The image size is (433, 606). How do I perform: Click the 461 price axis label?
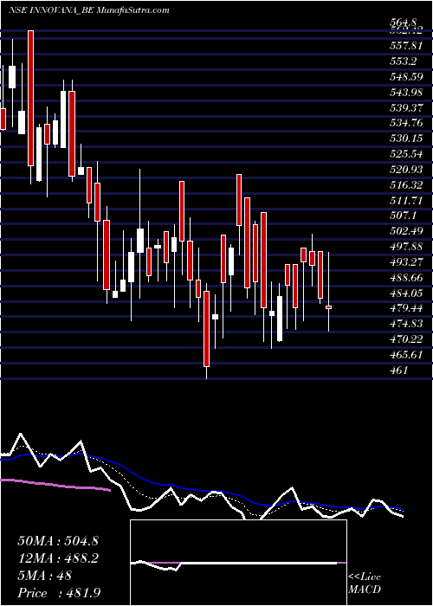coord(399,371)
